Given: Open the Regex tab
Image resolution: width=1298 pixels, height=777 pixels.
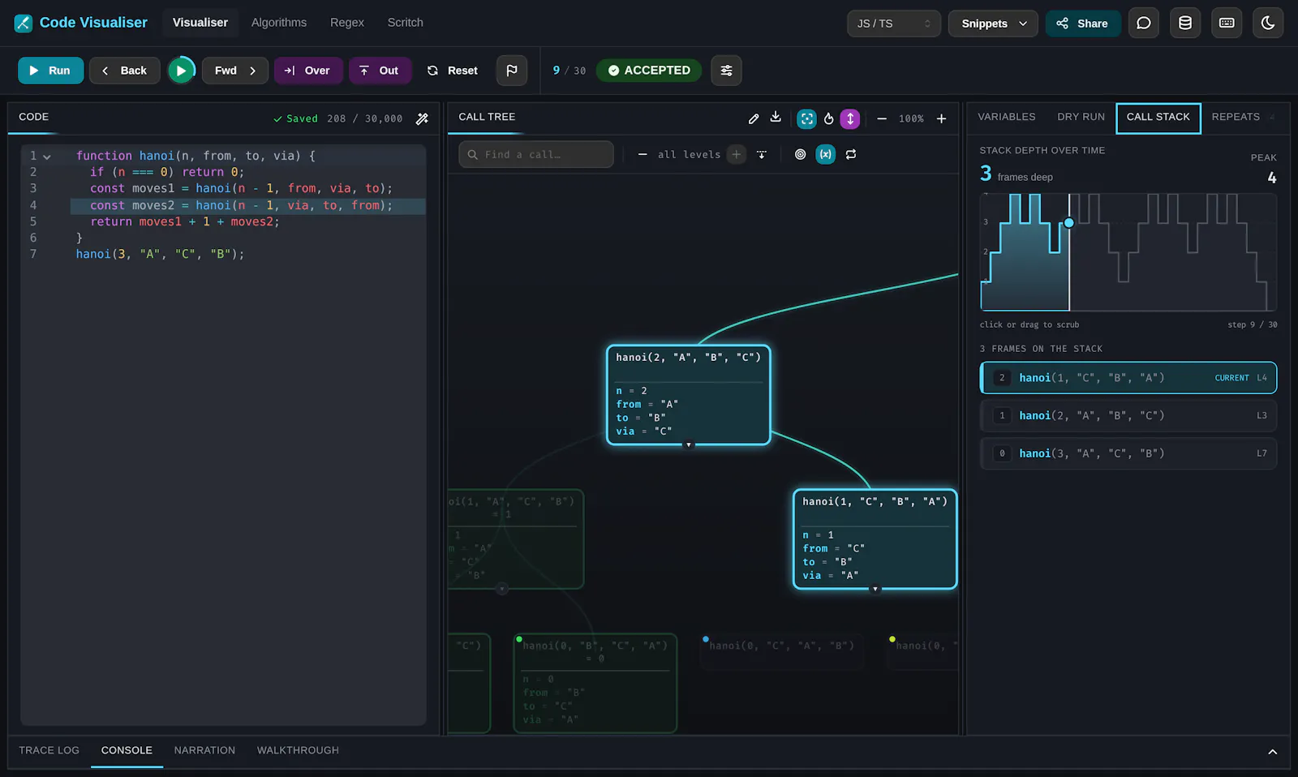Looking at the screenshot, I should pos(347,23).
